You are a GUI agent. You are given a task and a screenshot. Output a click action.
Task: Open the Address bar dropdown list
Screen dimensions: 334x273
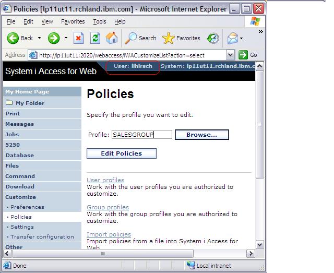coord(230,55)
